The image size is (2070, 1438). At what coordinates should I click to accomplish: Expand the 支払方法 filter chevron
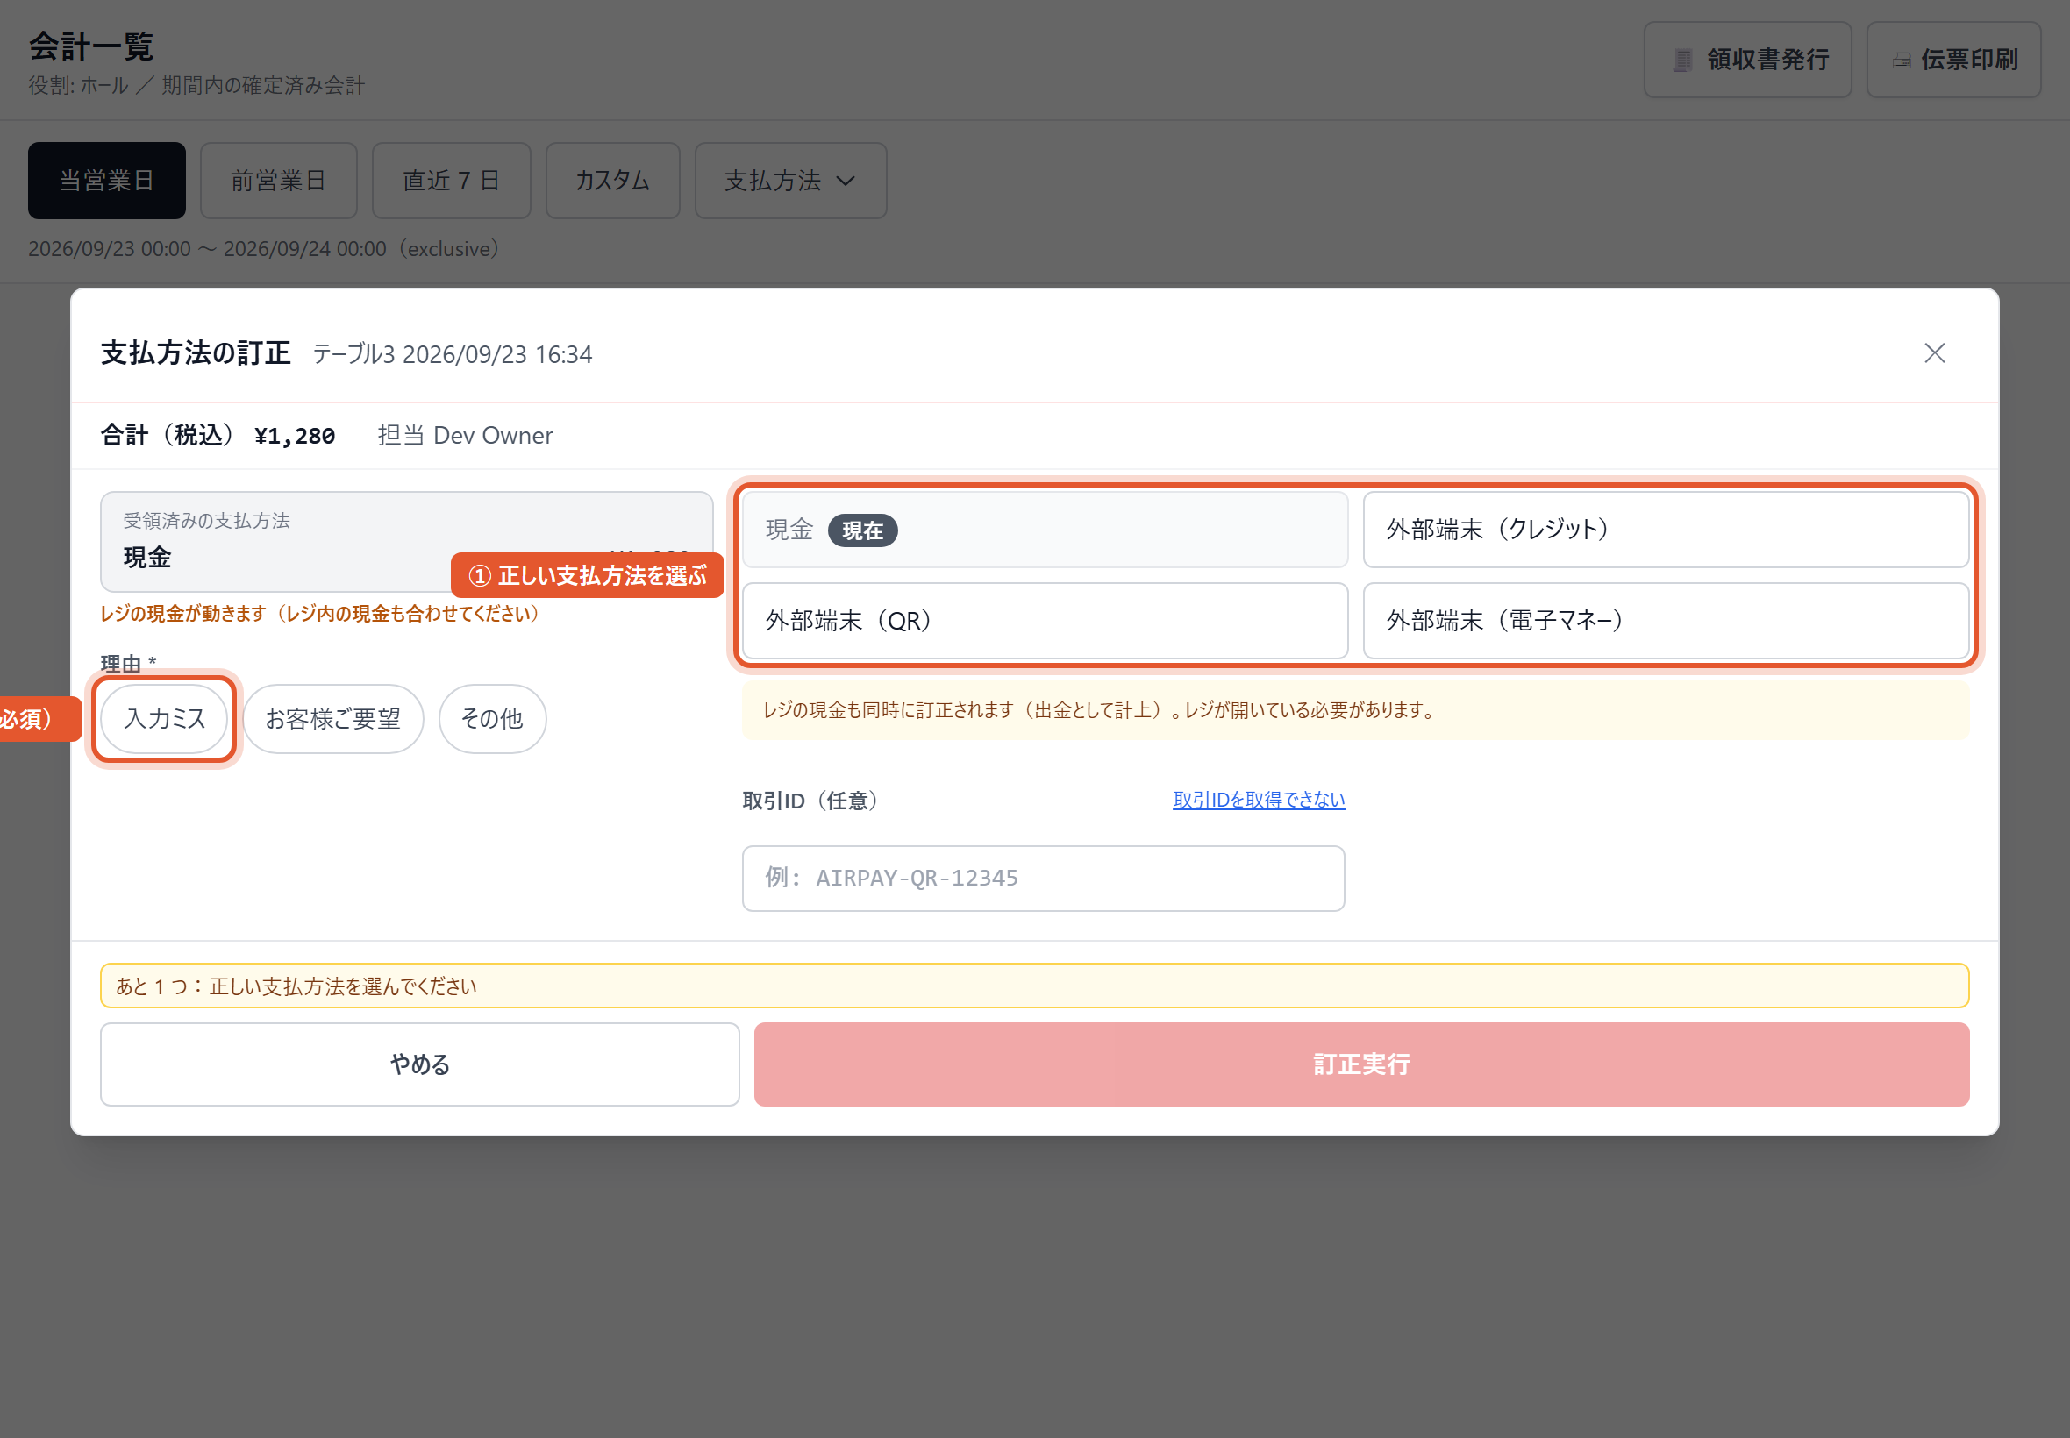(845, 182)
